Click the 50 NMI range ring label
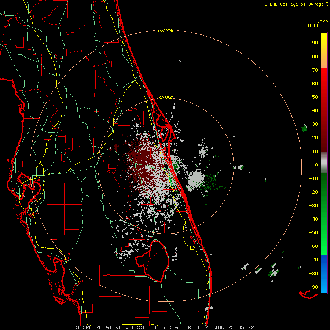The width and height of the screenshot is (330, 330). 166,98
